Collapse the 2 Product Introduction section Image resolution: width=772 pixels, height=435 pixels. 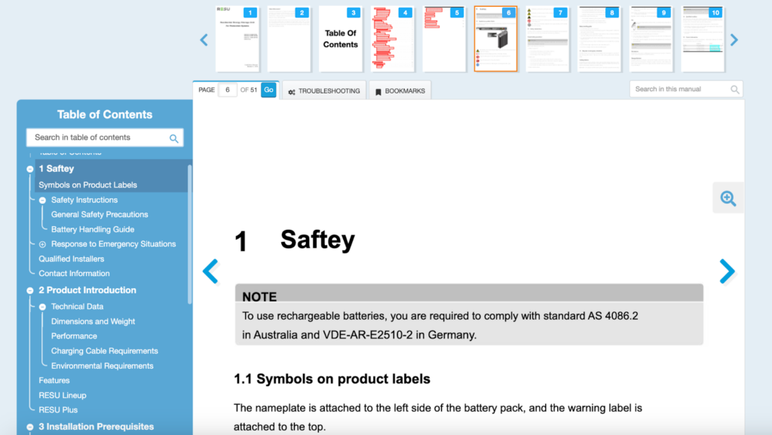(x=30, y=289)
